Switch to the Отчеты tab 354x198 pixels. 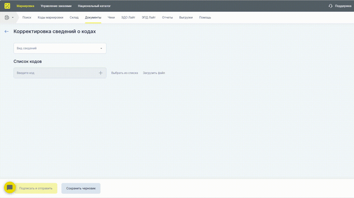pos(167,18)
